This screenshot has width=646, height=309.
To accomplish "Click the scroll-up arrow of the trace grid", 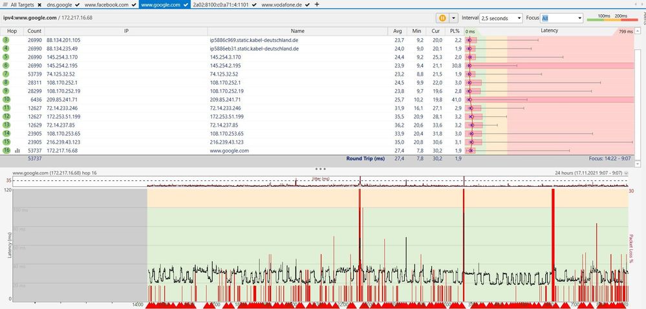I will (638, 31).
